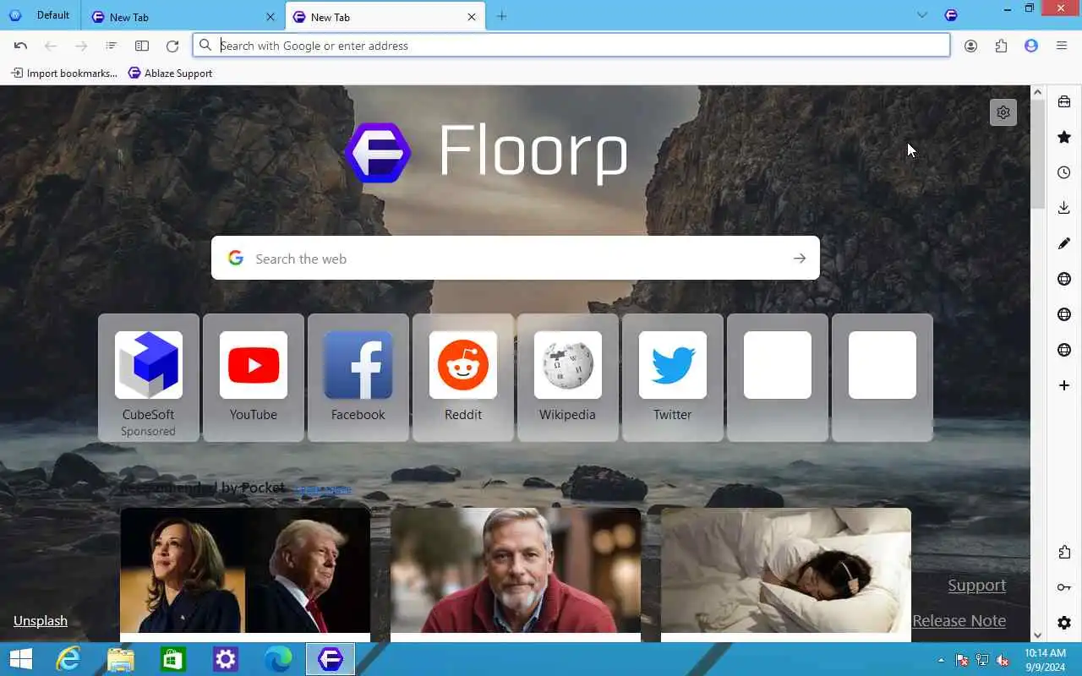The width and height of the screenshot is (1082, 676).
Task: Click the Release Note link
Action: pos(959,621)
